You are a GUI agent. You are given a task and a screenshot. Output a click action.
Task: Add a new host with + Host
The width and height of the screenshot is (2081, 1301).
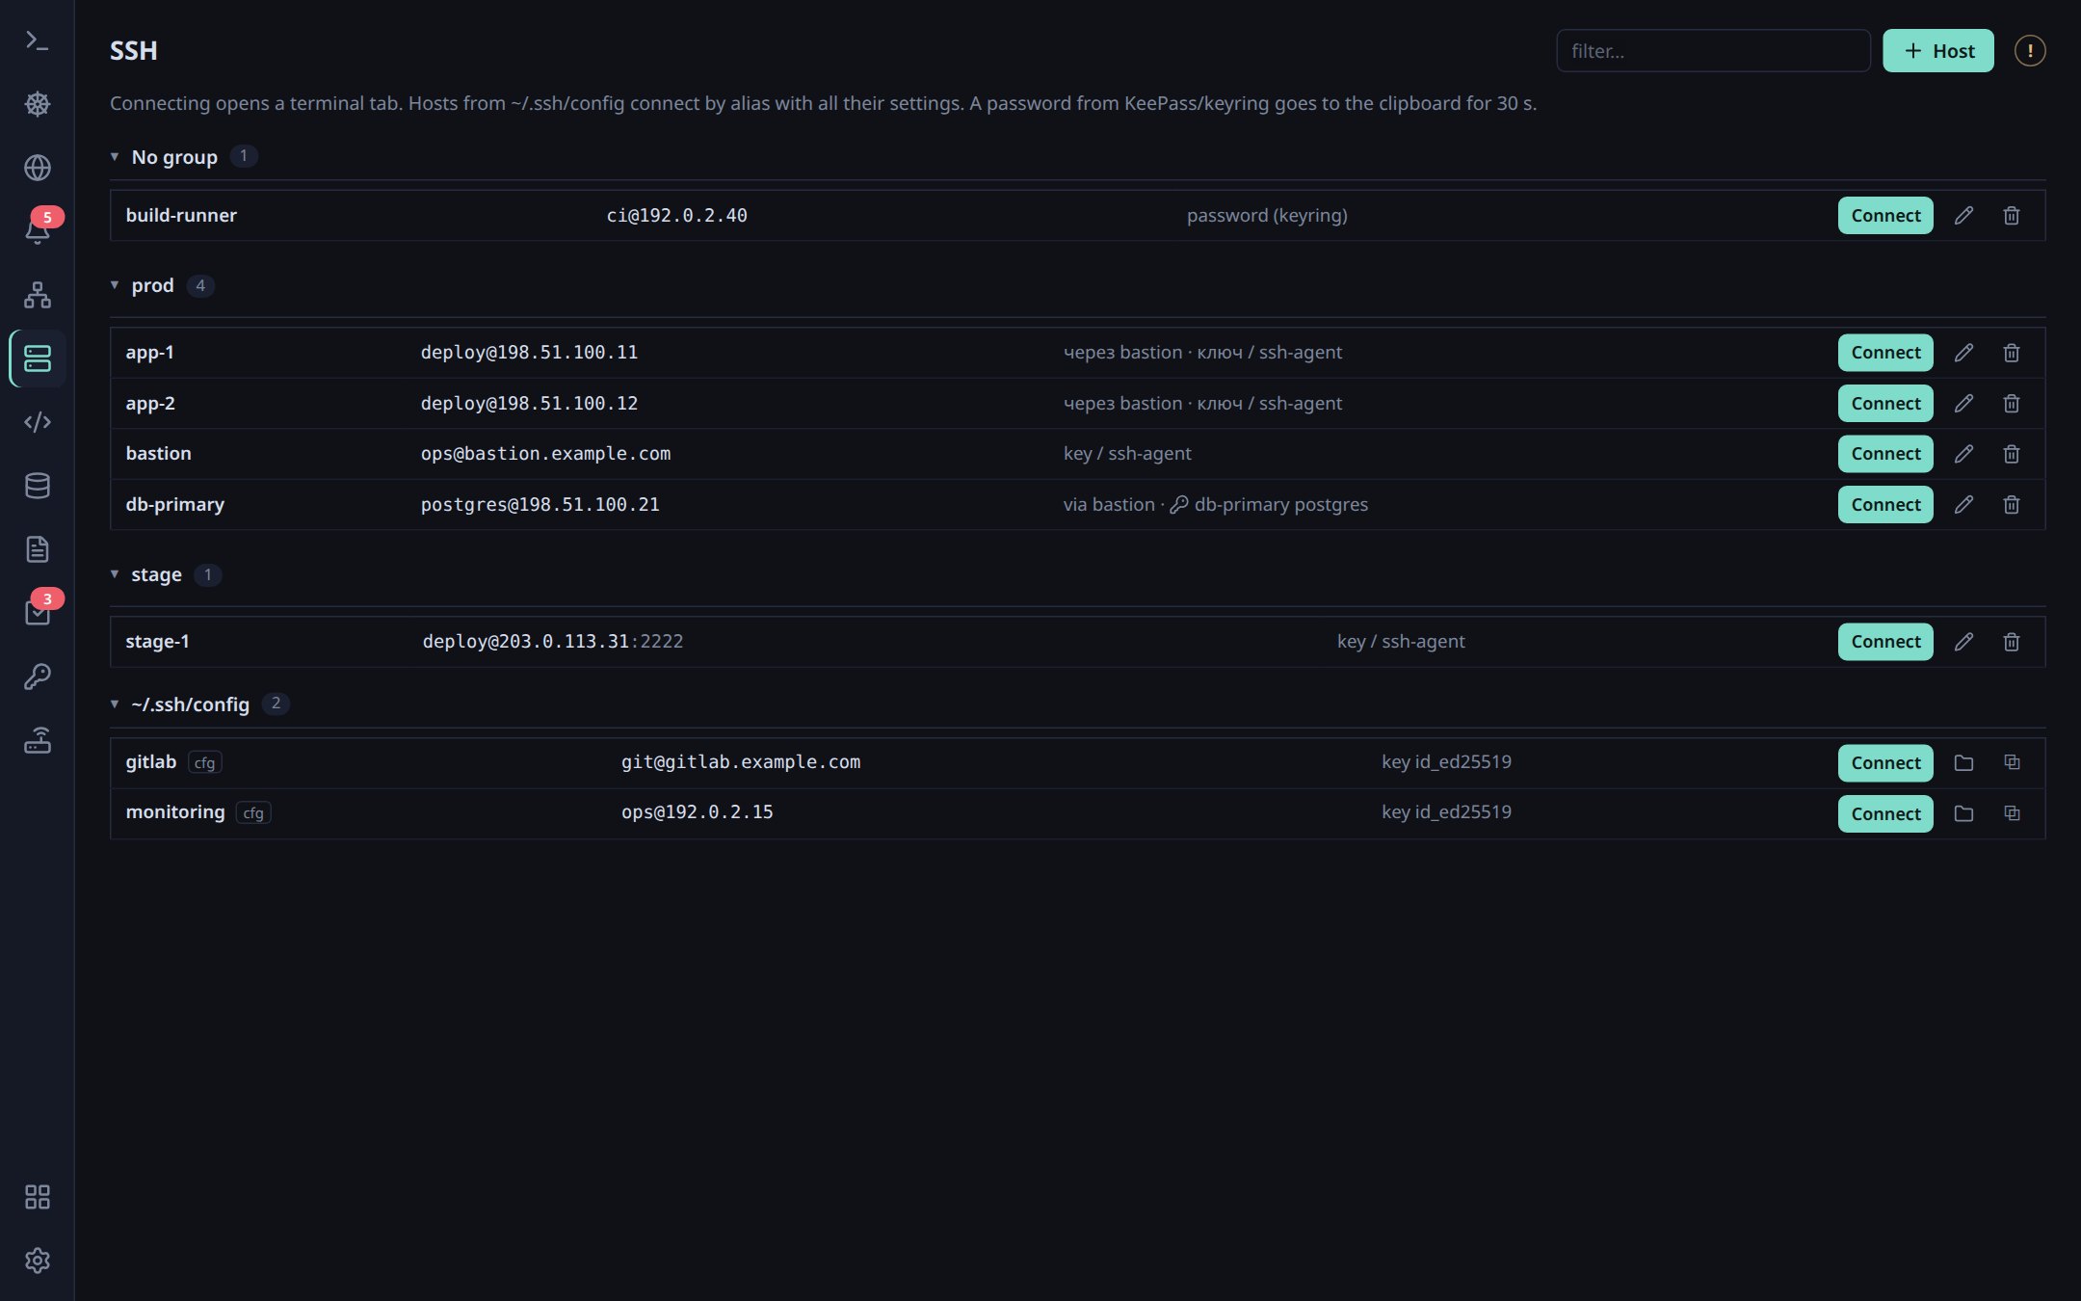1938,51
